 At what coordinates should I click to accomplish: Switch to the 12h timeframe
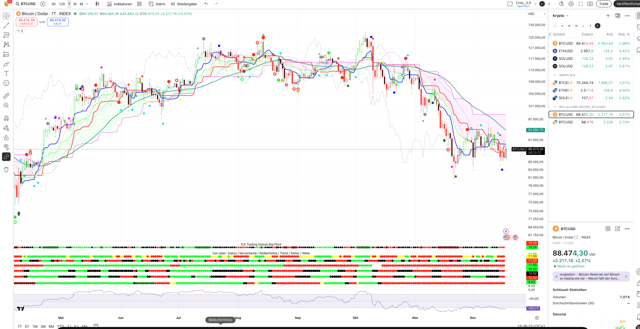click(62, 4)
